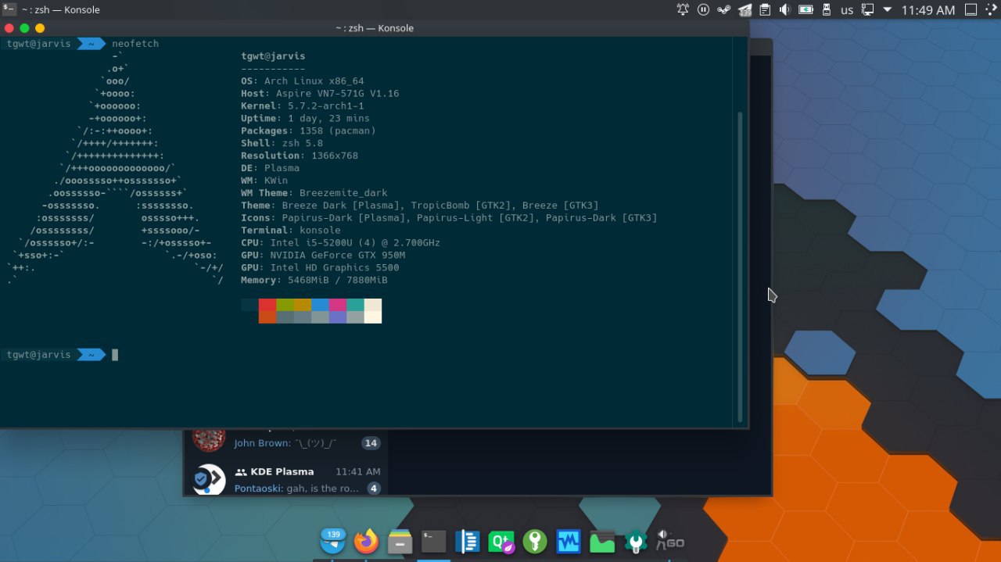
Task: Click the show desktop icon in top panel
Action: point(971,10)
